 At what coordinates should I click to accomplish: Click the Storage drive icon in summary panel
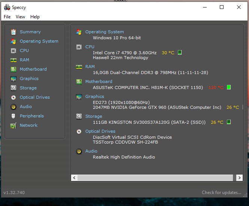click(79, 116)
